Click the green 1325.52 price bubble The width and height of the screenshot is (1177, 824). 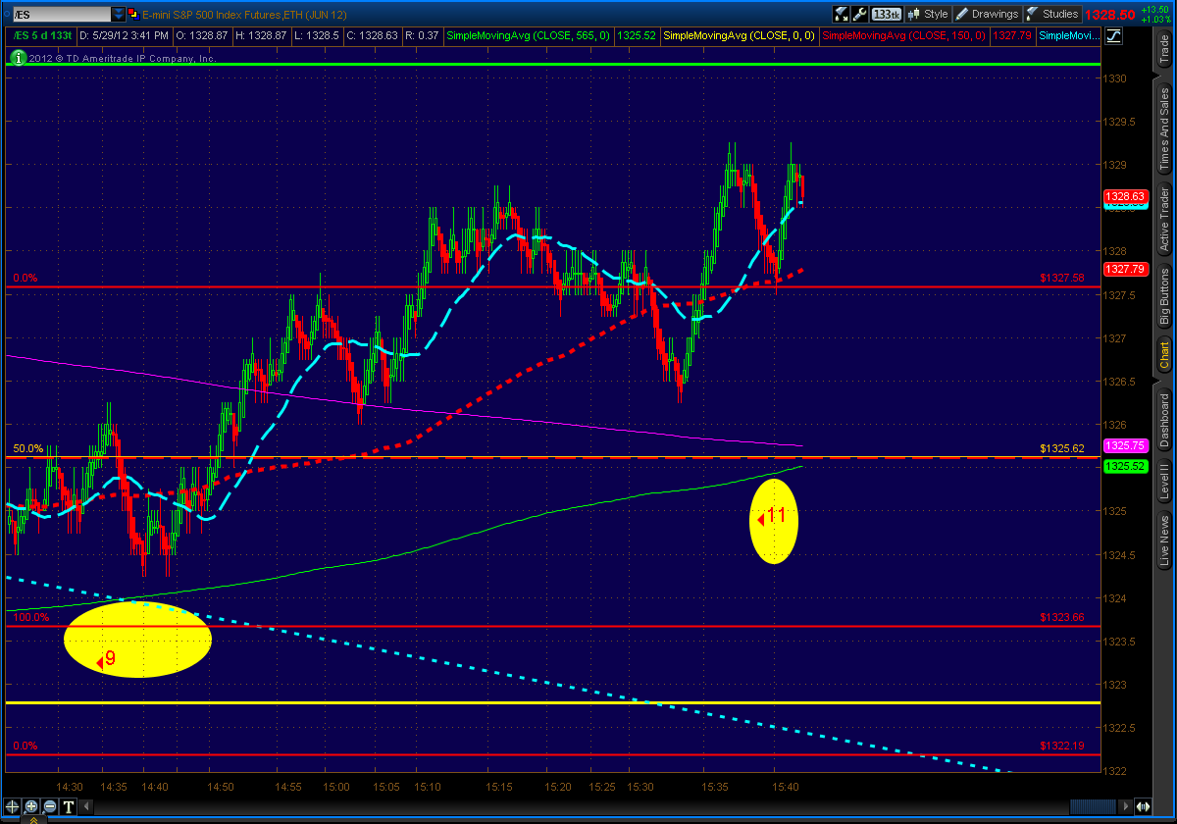(x=1124, y=467)
